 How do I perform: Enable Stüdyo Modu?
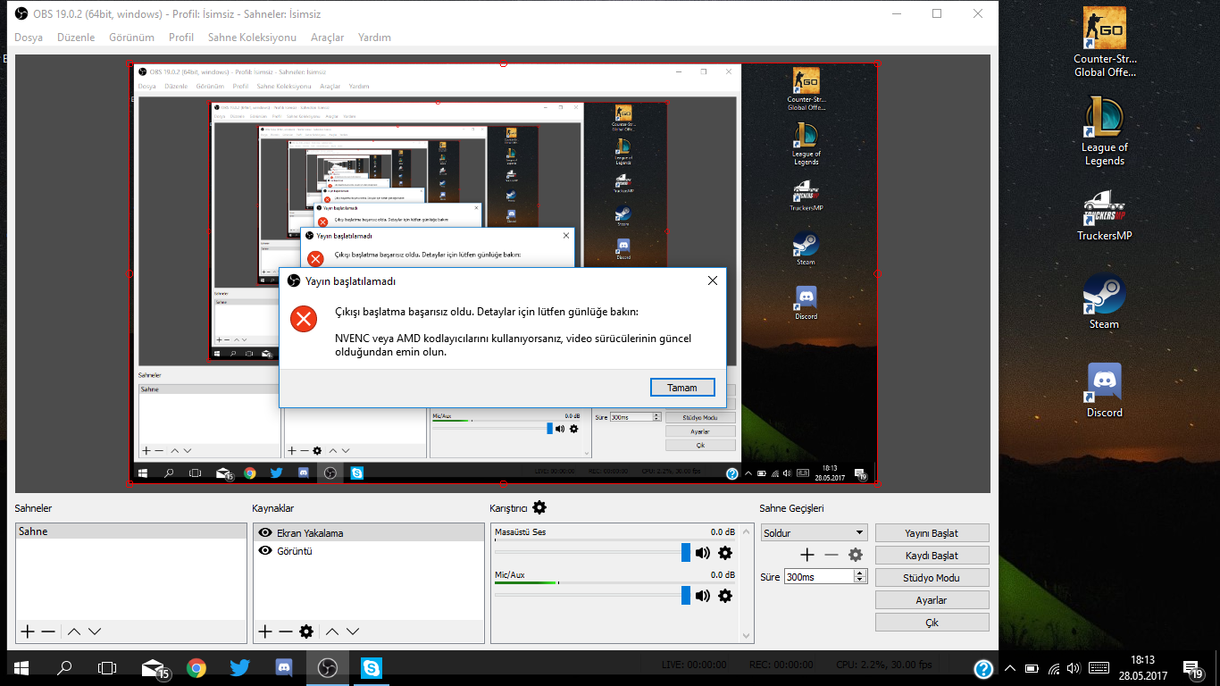point(932,578)
